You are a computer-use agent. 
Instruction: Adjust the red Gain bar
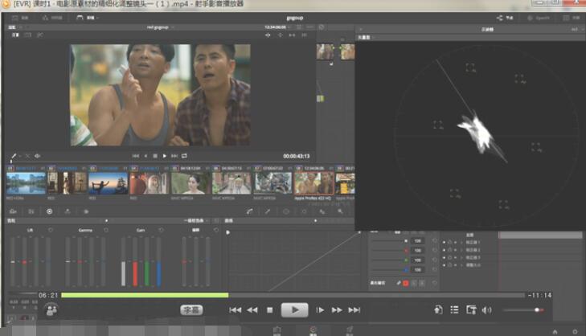tap(135, 262)
